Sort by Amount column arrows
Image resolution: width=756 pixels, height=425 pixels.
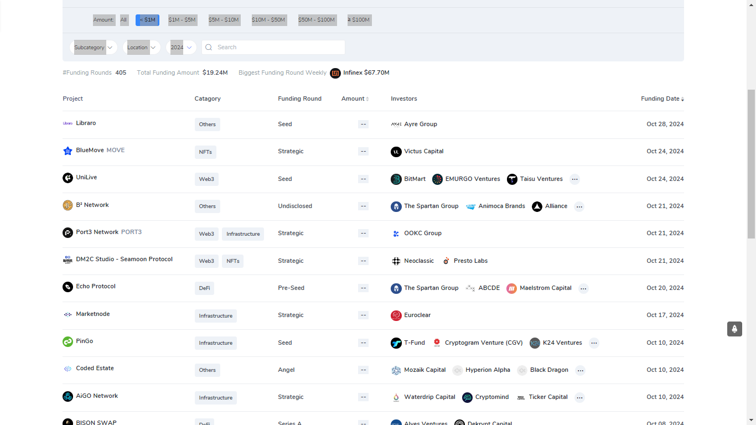click(x=367, y=99)
